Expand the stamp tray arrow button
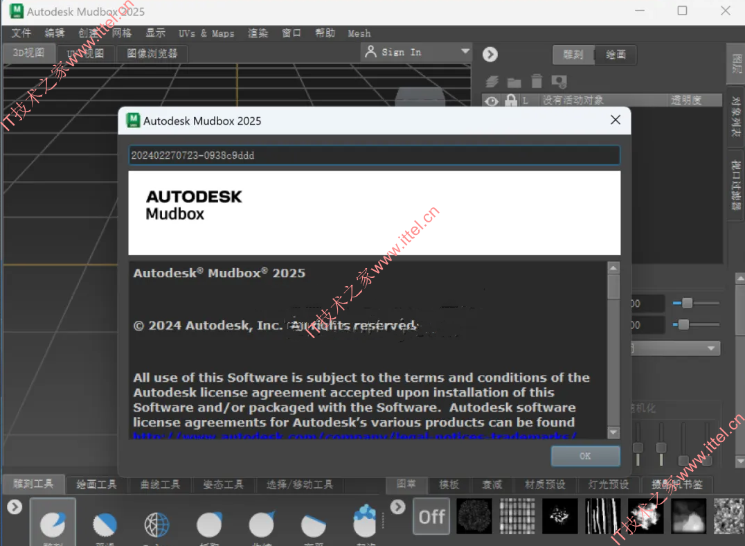This screenshot has width=745, height=546. coord(397,507)
